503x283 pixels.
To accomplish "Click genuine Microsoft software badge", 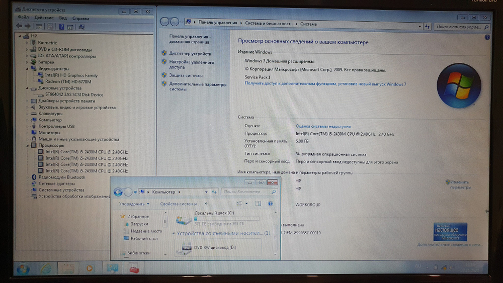I will pyautogui.click(x=450, y=232).
